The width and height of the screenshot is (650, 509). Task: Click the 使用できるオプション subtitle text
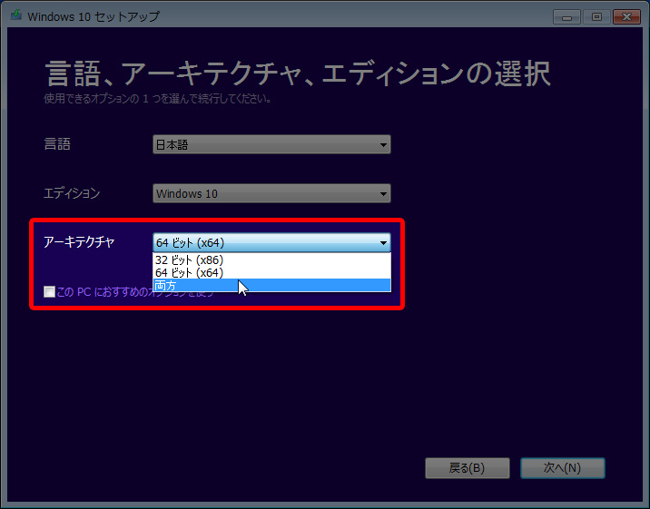pyautogui.click(x=157, y=97)
